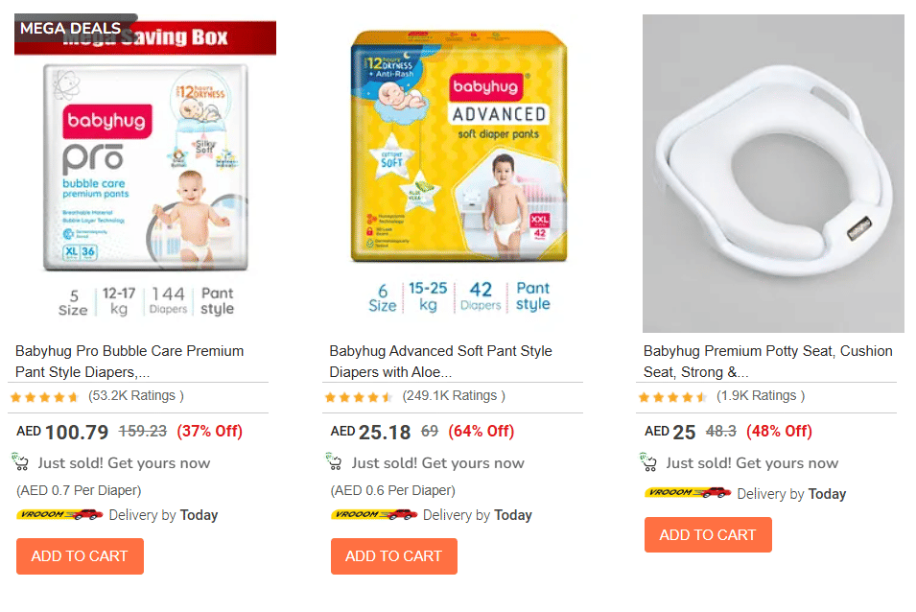Add Babyhug Premium Potty Seat to cart
The height and width of the screenshot is (612, 916).
pos(708,534)
